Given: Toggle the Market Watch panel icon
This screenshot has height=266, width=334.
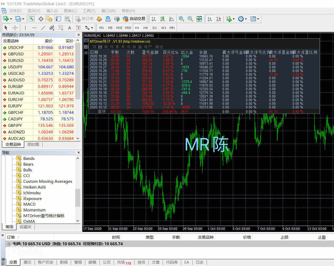Looking at the screenshot, I should [32, 19].
